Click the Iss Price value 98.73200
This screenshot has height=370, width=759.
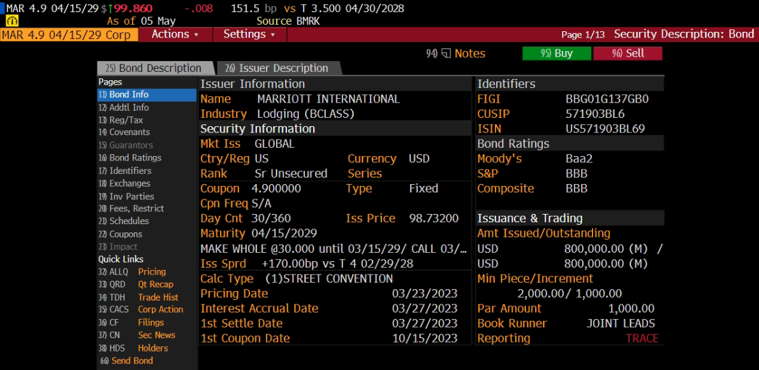(434, 218)
